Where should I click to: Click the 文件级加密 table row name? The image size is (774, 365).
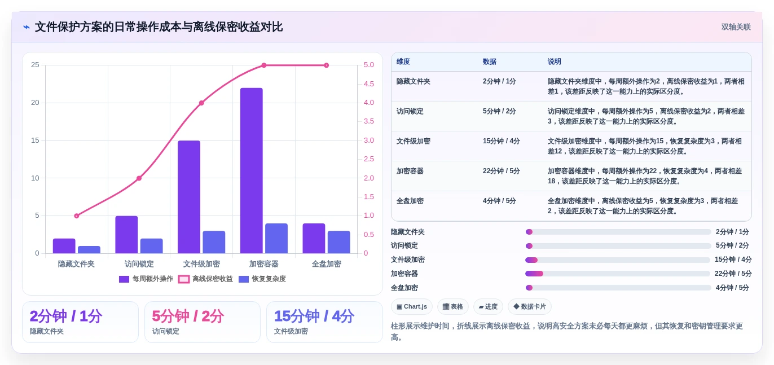pos(414,141)
